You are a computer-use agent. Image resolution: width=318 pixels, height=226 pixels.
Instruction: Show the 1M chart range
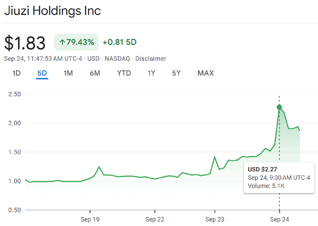[68, 73]
